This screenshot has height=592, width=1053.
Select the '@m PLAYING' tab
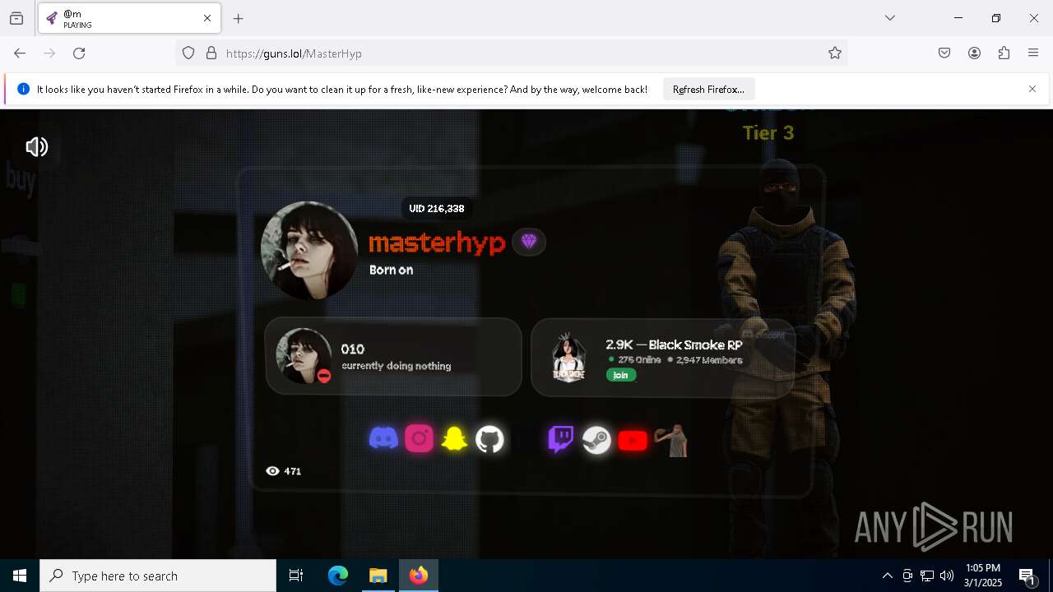click(129, 18)
